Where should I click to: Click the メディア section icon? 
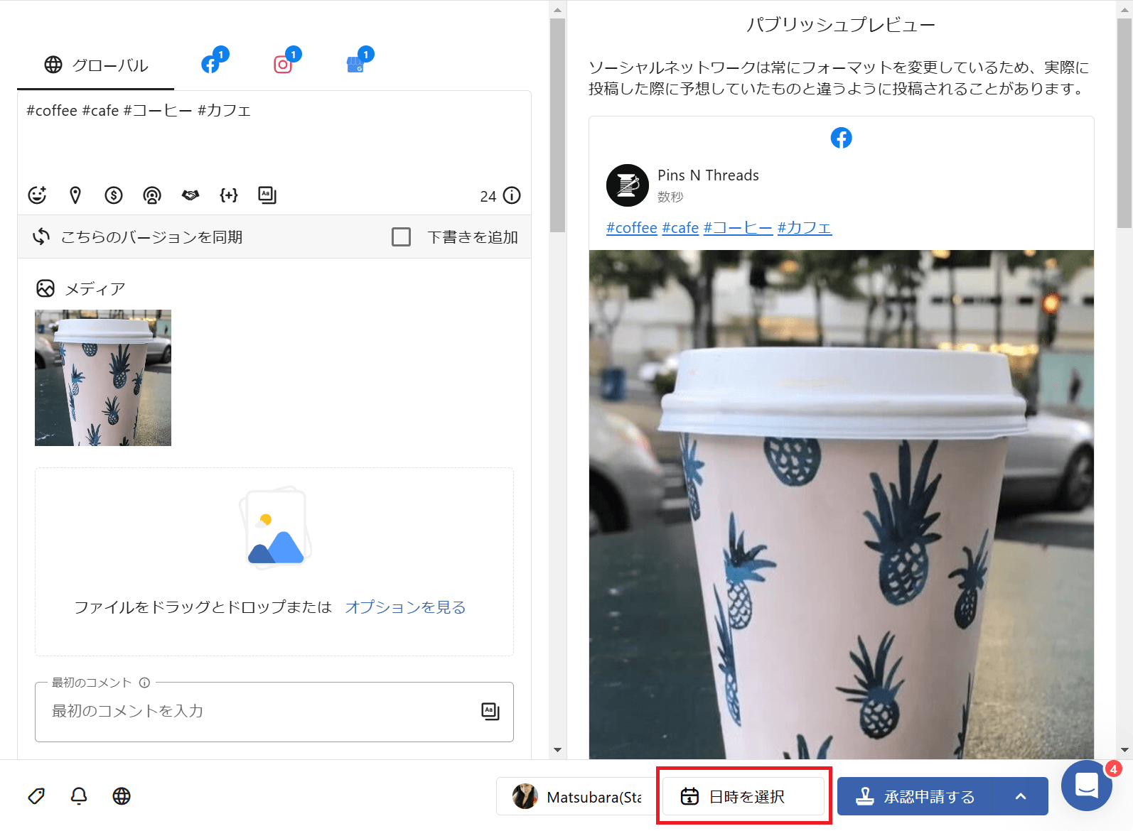pyautogui.click(x=45, y=288)
